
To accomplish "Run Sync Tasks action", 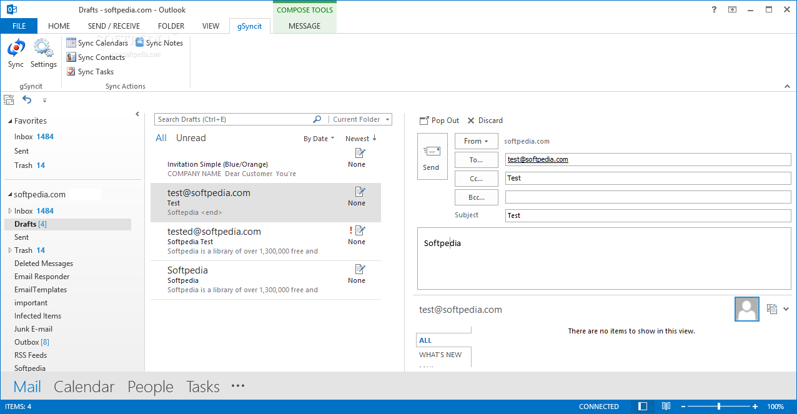I will [x=90, y=72].
